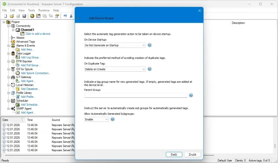This screenshot has width=278, height=163.
Task: Click the IDF for Splunk node icon
Action: coord(13,69)
